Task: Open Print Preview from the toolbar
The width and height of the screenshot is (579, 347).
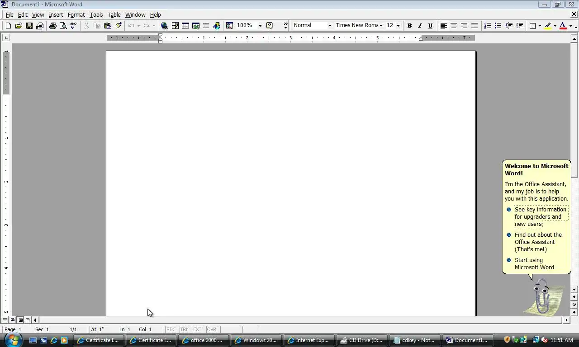Action: [63, 26]
